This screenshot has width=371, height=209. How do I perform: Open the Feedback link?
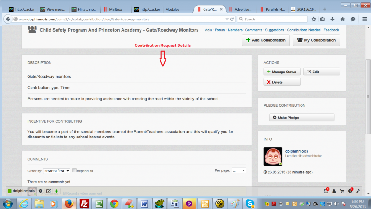[331, 30]
